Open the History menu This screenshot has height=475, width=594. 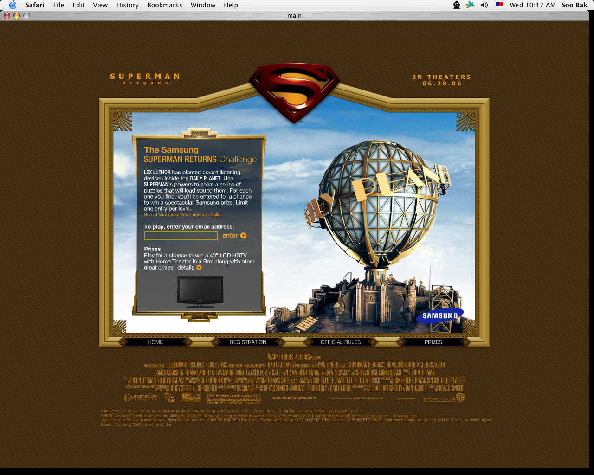[x=127, y=5]
